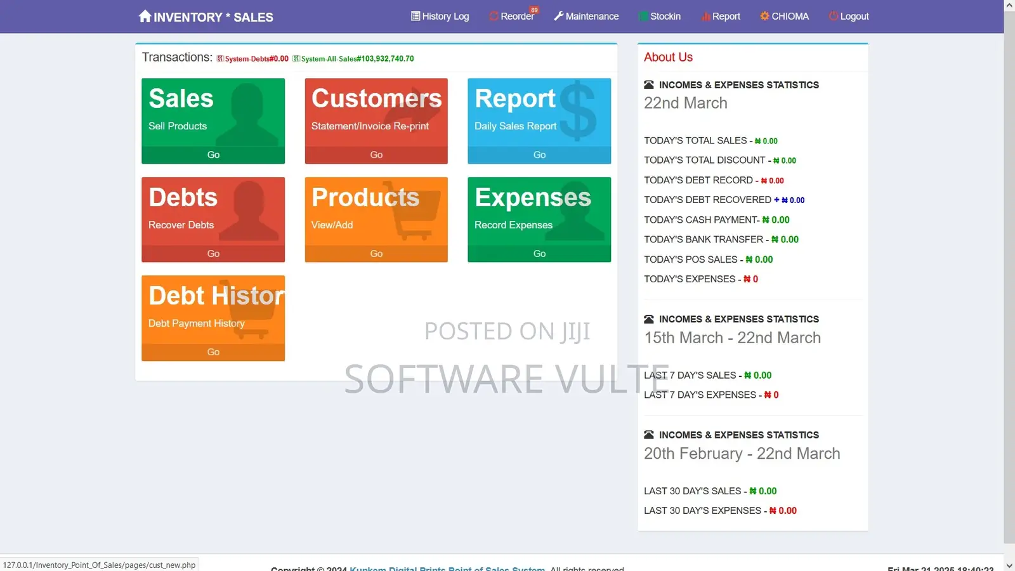Select LAST 7 DAY'S EXPENSES row
This screenshot has height=571, width=1015.
pyautogui.click(x=711, y=395)
